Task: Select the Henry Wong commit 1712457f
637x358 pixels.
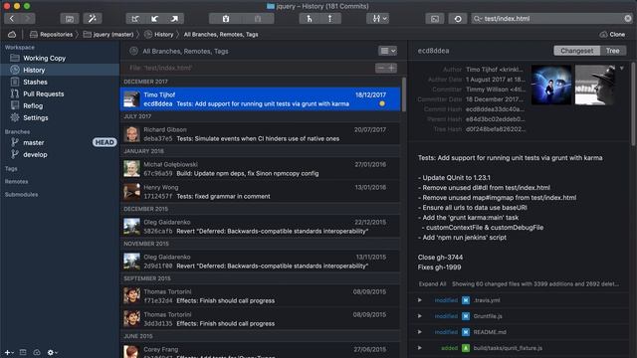Action: click(x=261, y=192)
